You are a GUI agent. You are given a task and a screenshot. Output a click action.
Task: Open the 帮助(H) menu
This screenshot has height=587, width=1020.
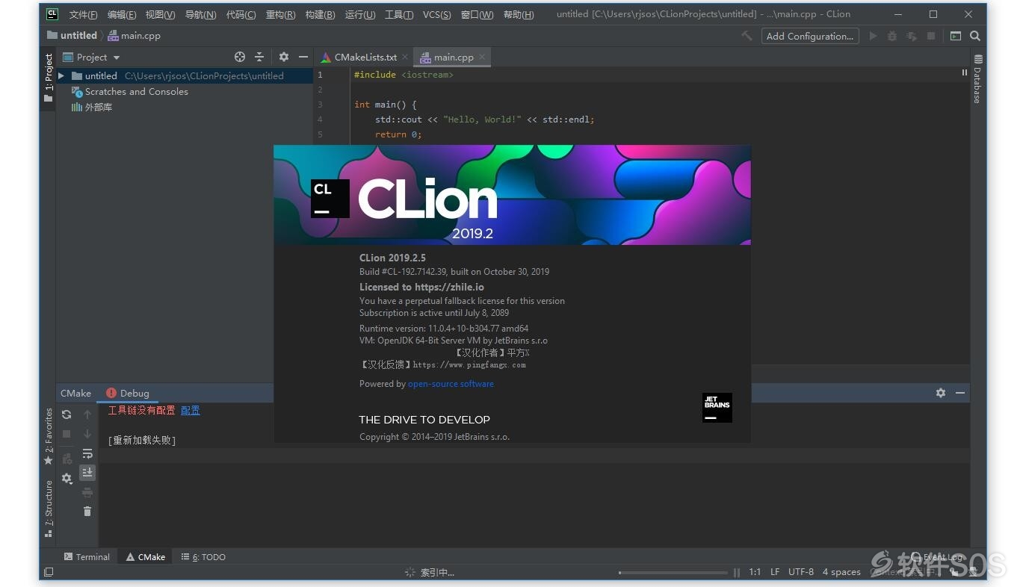tap(519, 14)
